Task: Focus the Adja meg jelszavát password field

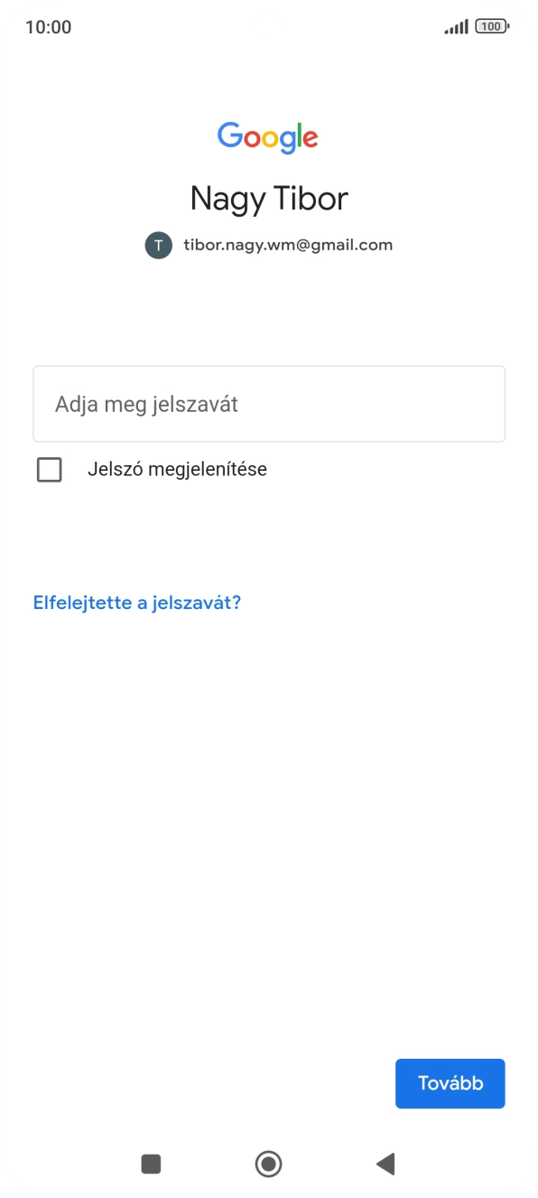Action: (x=269, y=403)
